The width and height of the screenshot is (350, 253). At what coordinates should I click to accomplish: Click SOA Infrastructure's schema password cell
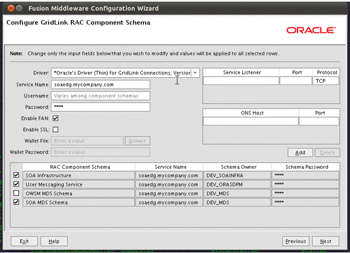click(305, 175)
